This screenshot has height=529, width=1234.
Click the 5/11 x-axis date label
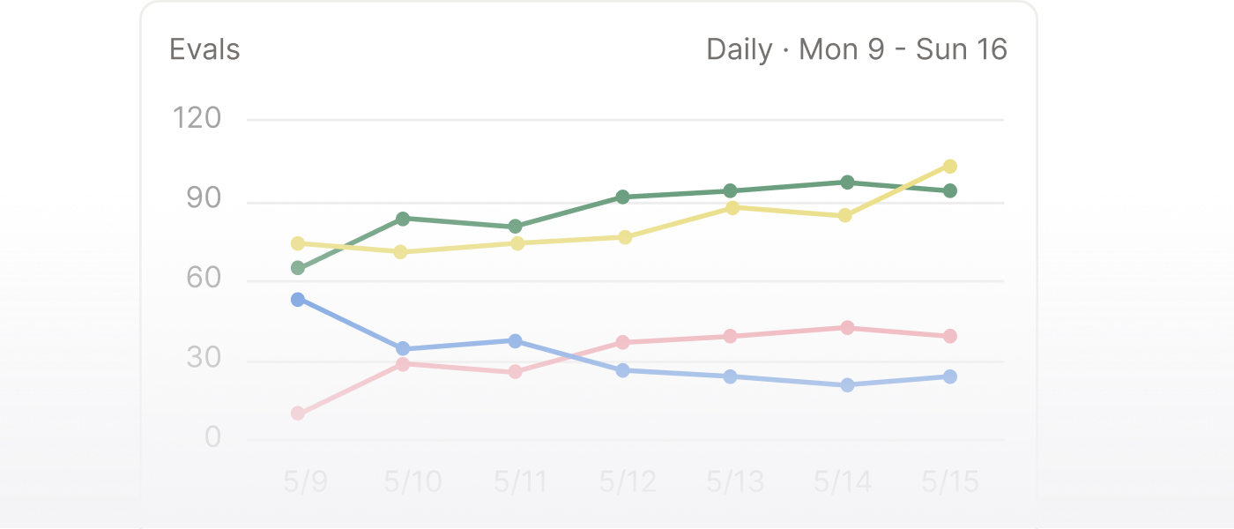(x=521, y=482)
